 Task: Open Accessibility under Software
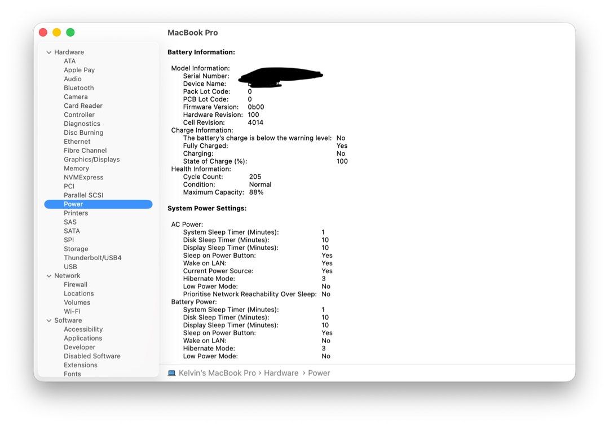pyautogui.click(x=83, y=329)
